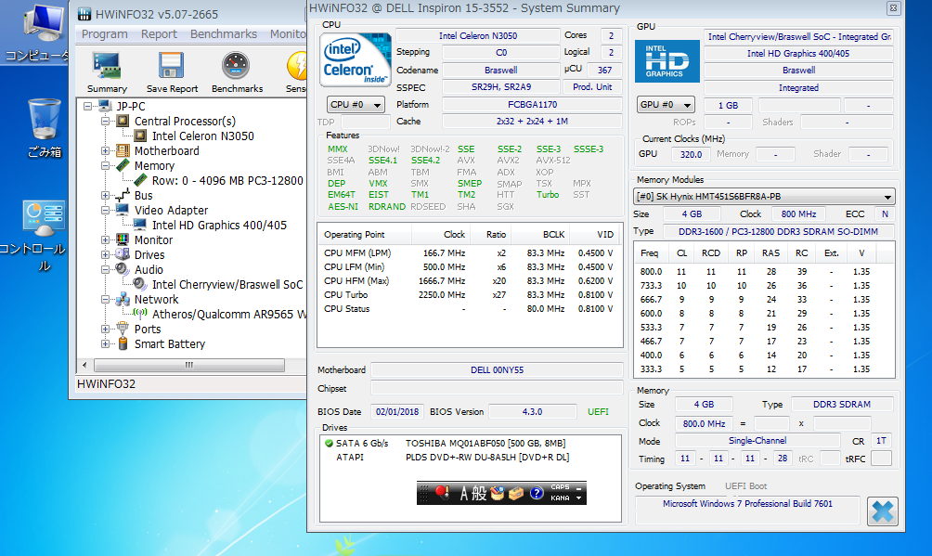Select Intel Cherryview/Braswell SoC audio entry
Image resolution: width=932 pixels, height=556 pixels.
pos(227,285)
